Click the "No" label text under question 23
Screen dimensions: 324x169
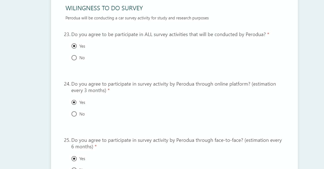pyautogui.click(x=82, y=58)
